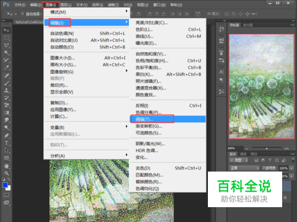297x222 pixels.
Task: Choose 色相/饱和度(H)... entry
Action: 168,61
